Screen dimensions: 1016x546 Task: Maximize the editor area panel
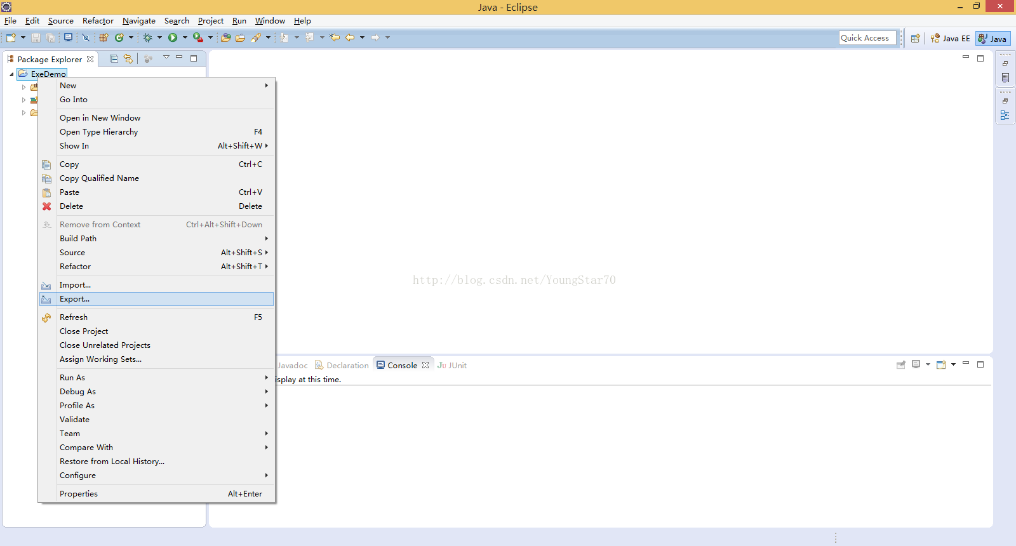pyautogui.click(x=980, y=58)
